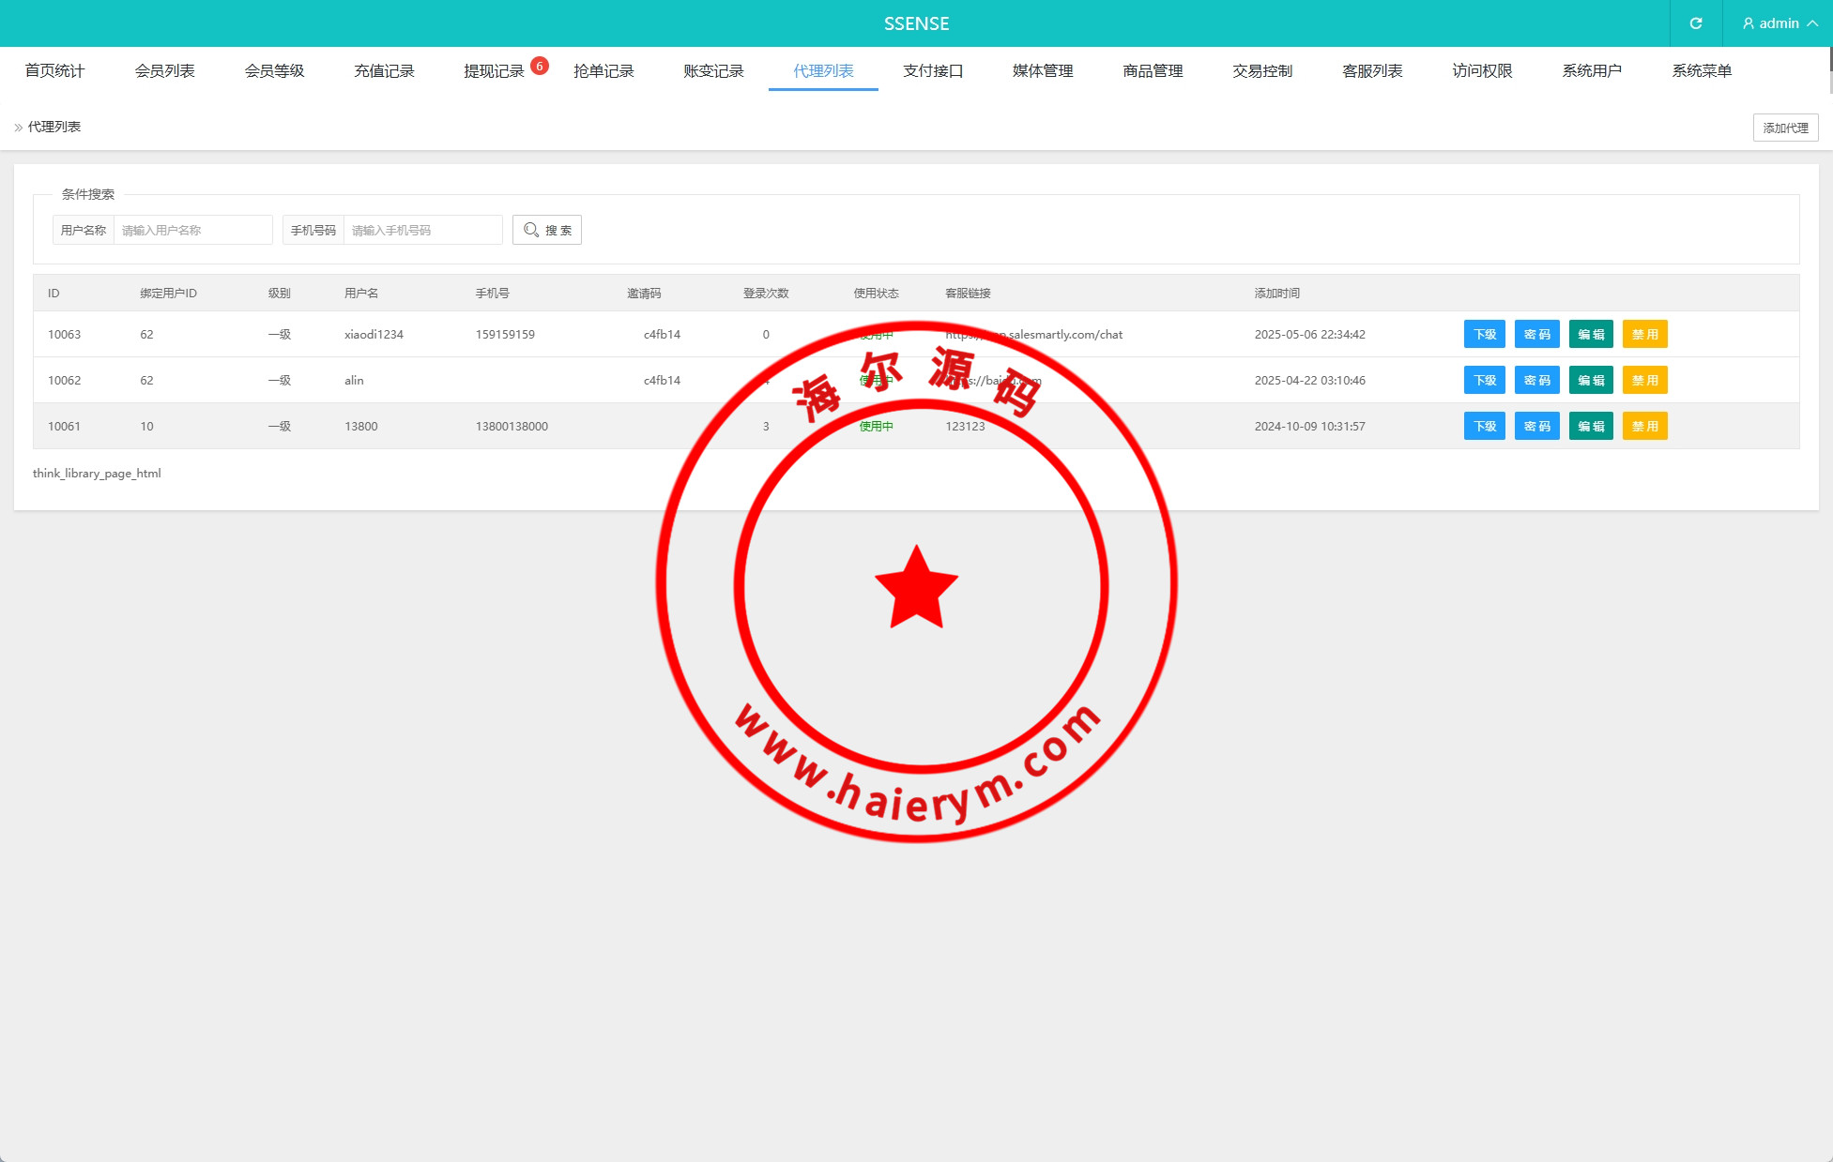Click the search button with magnifier icon
1833x1162 pixels.
pyautogui.click(x=547, y=230)
